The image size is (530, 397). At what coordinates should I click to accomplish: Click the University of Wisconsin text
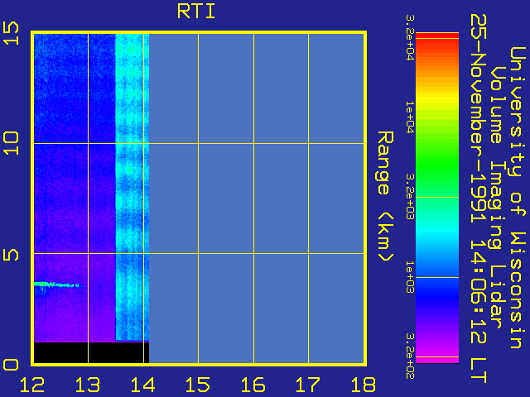pos(518,198)
